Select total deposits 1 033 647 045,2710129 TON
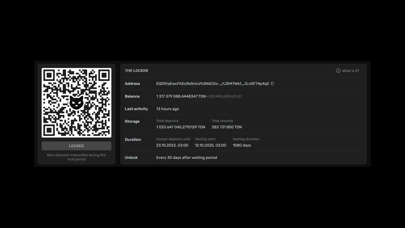This screenshot has height=228, width=405. 181,127
